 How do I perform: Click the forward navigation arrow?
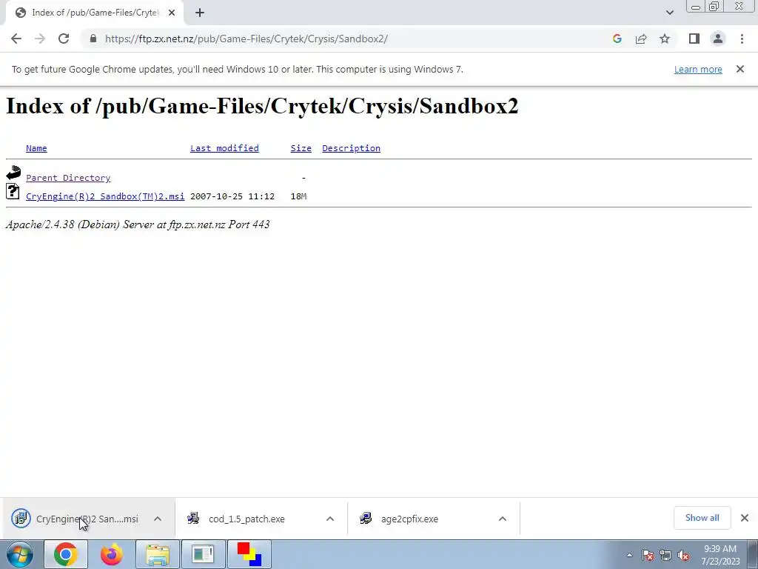40,39
